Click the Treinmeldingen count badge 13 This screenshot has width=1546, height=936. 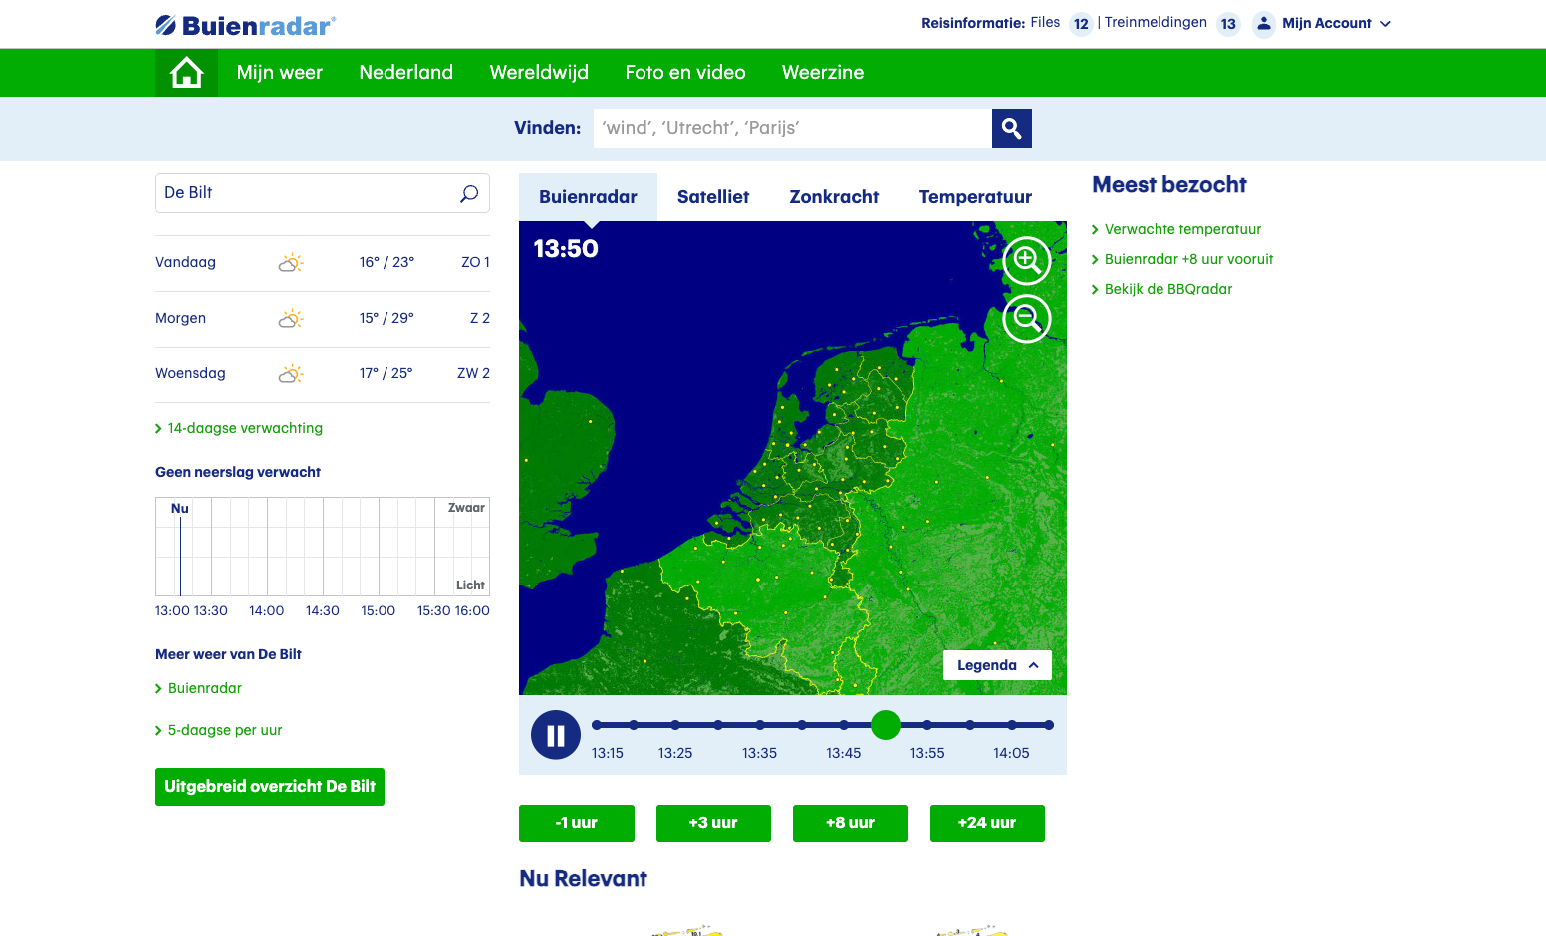pos(1228,24)
